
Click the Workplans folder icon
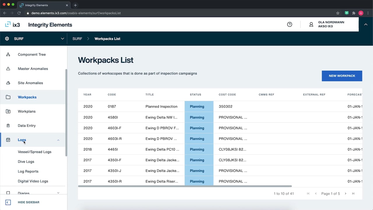click(x=8, y=111)
